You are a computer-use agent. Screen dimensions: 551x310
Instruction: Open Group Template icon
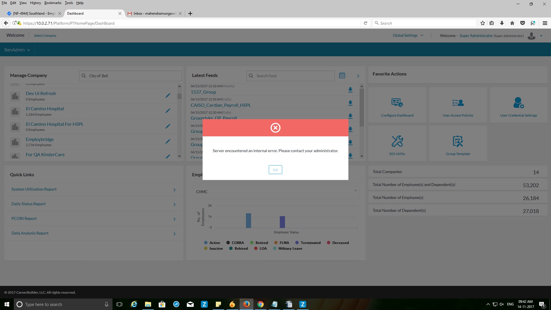point(458,141)
